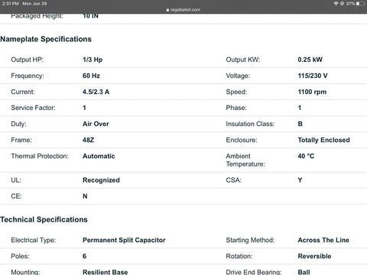Tap the Drive End Bearing Ball value
This screenshot has height=275, width=367.
(x=304, y=272)
